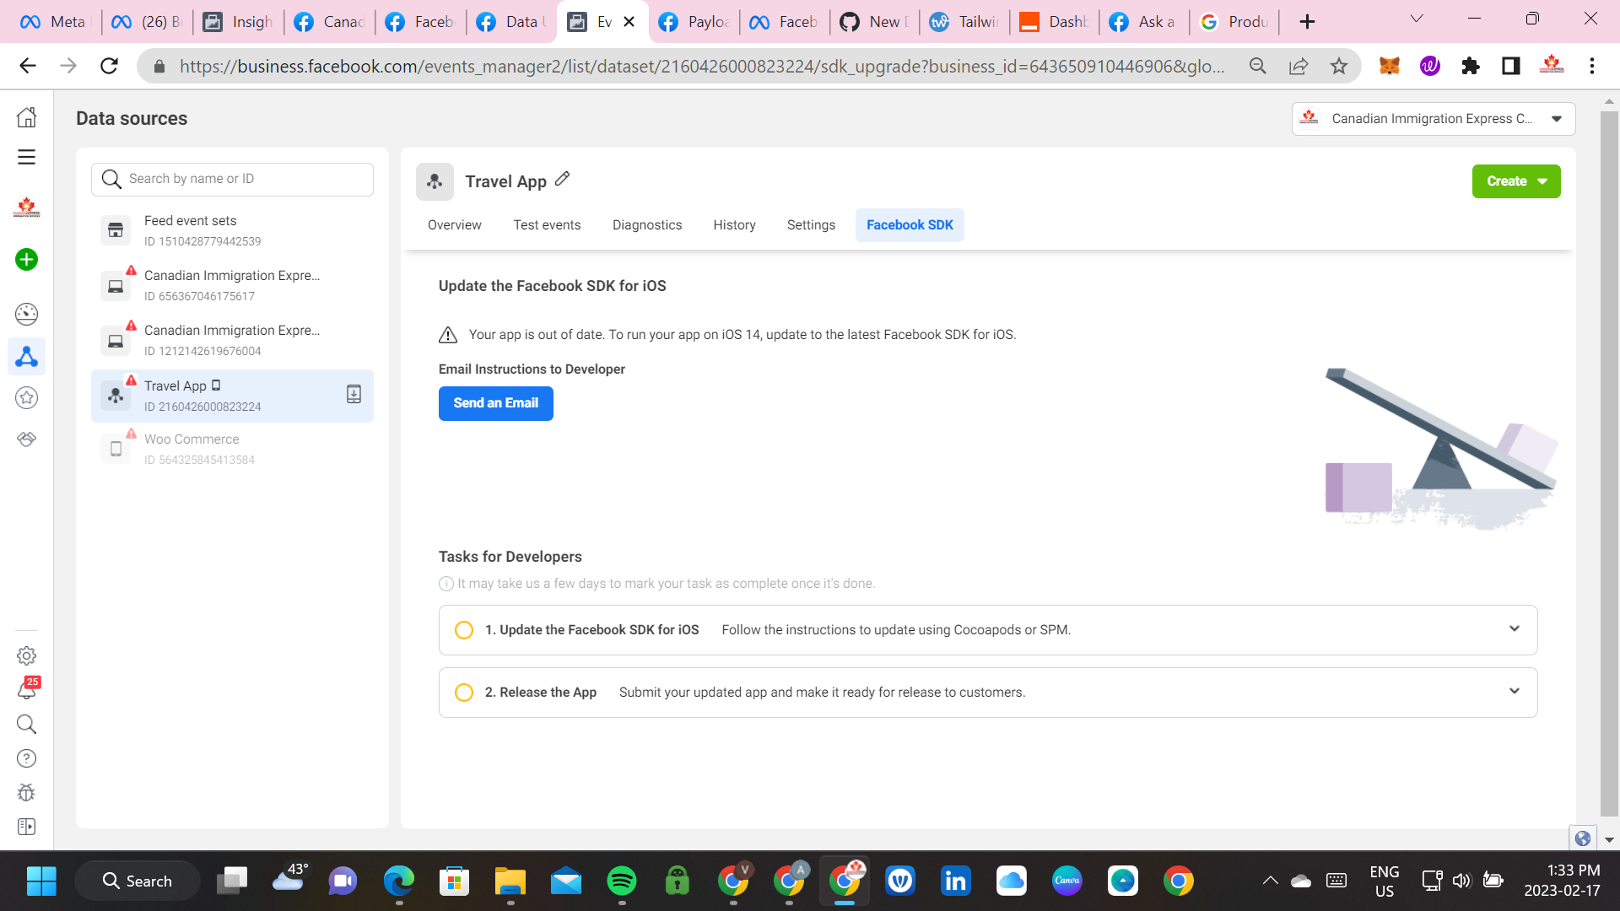Open Partner integrations handshake icon
The width and height of the screenshot is (1620, 911).
point(26,439)
